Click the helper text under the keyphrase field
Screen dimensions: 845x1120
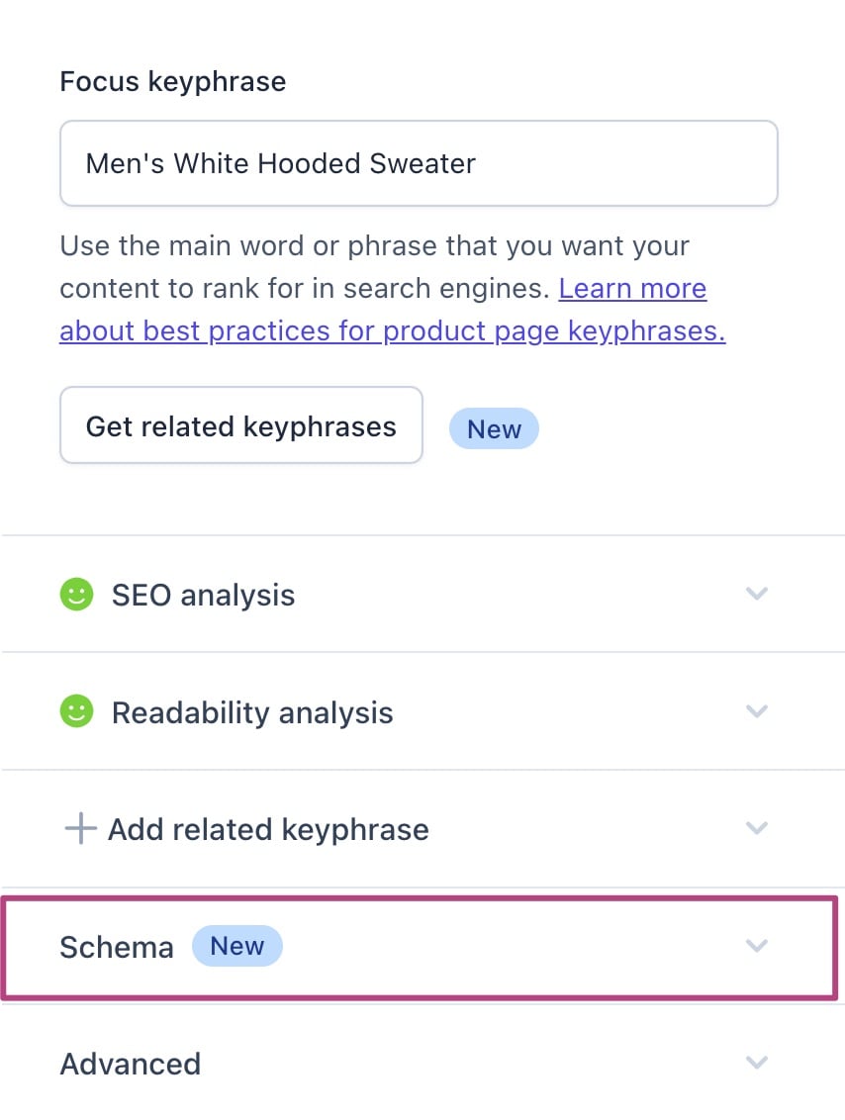tap(297, 267)
